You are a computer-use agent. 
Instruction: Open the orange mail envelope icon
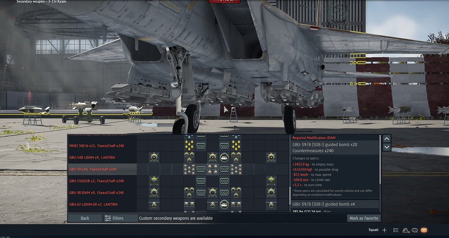pyautogui.click(x=424, y=230)
